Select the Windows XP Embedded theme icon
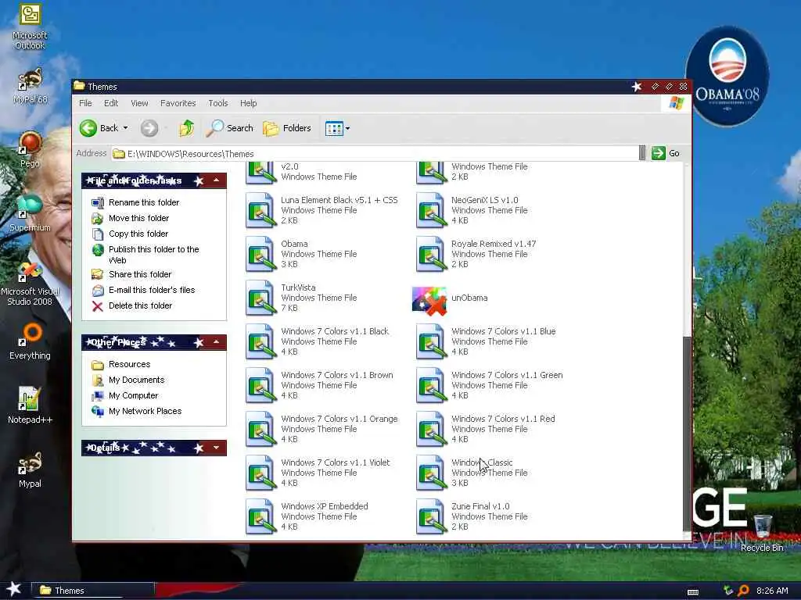 261,516
